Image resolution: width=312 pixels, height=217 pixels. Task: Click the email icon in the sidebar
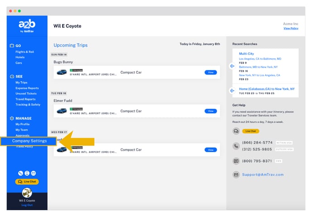click(x=34, y=173)
